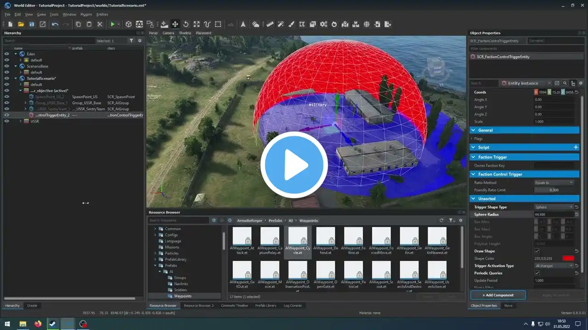This screenshot has height=330, width=588.
Task: Click the Undo arrow in toolbar
Action: point(55,24)
